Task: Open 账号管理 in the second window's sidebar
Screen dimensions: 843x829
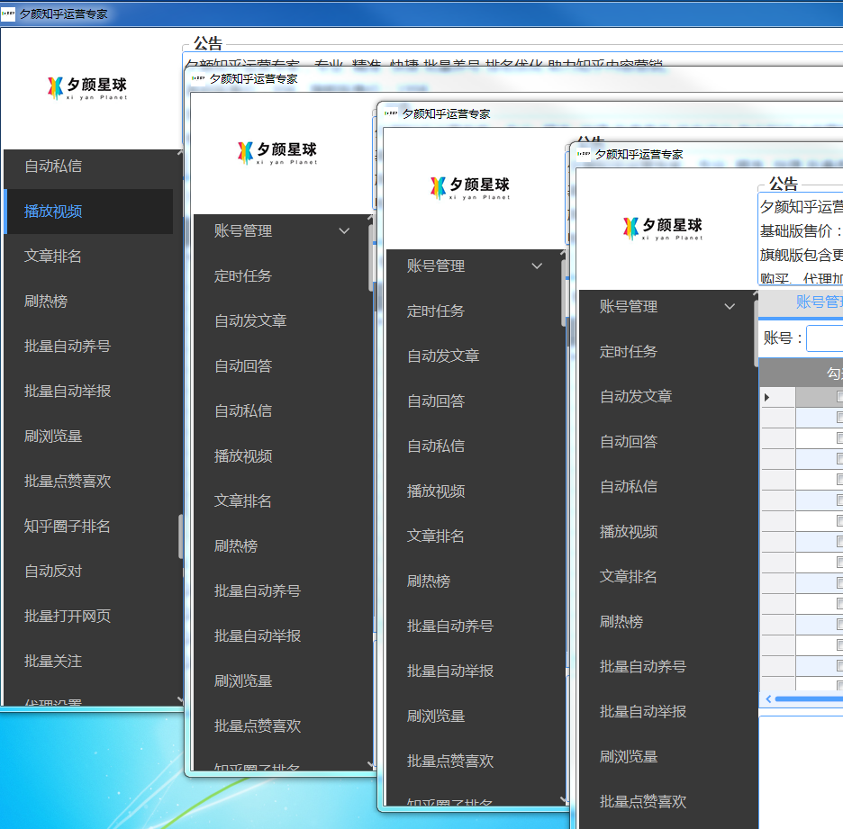Action: click(x=243, y=231)
